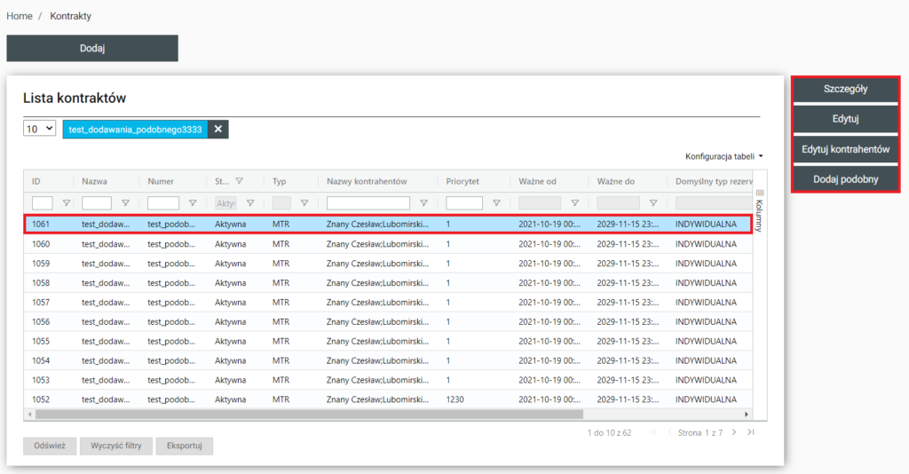Jump to last page of contracts

751,432
